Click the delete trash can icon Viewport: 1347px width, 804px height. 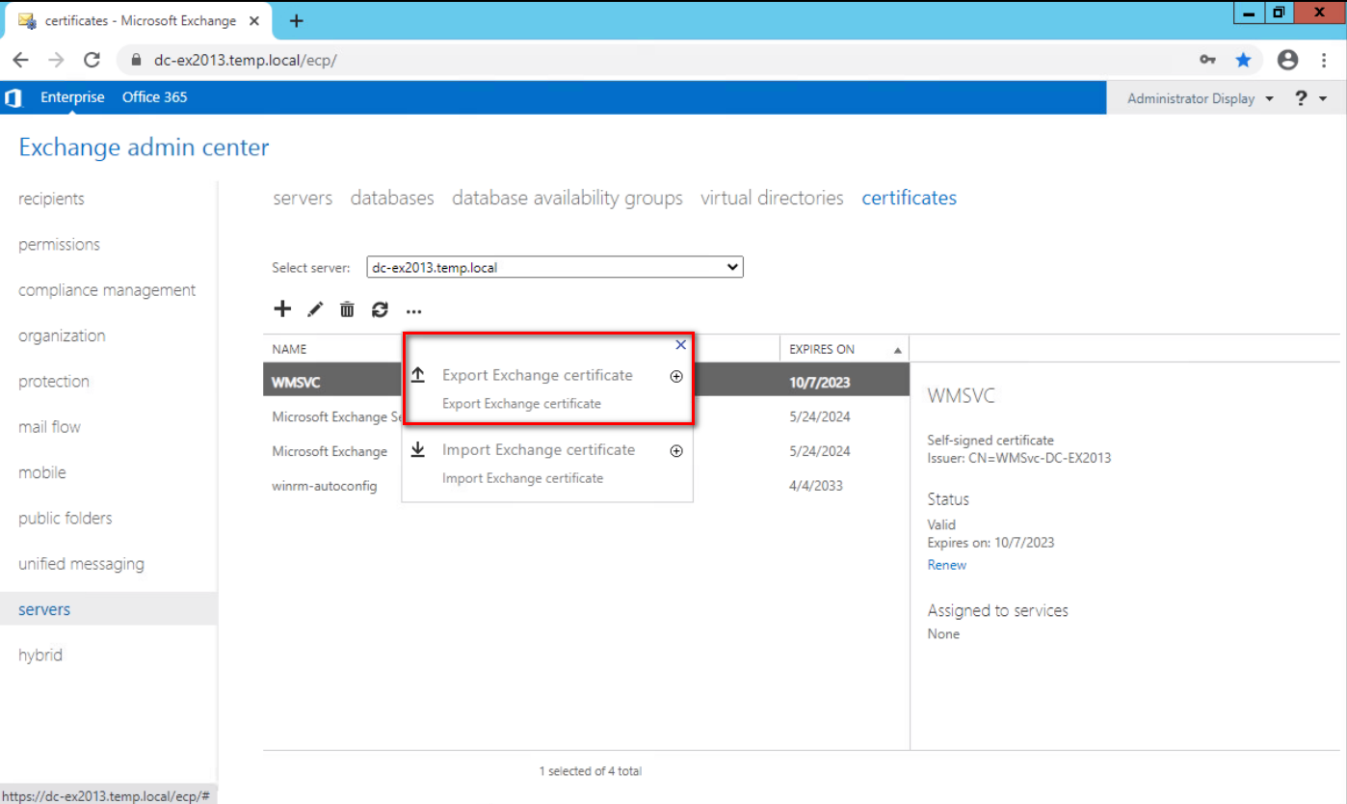tap(347, 309)
